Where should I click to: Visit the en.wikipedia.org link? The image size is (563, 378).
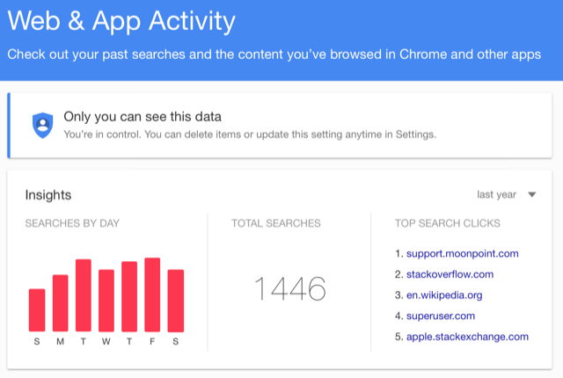(444, 295)
